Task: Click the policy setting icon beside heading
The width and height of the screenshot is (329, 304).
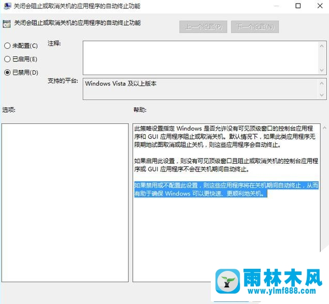Action: pos(7,24)
